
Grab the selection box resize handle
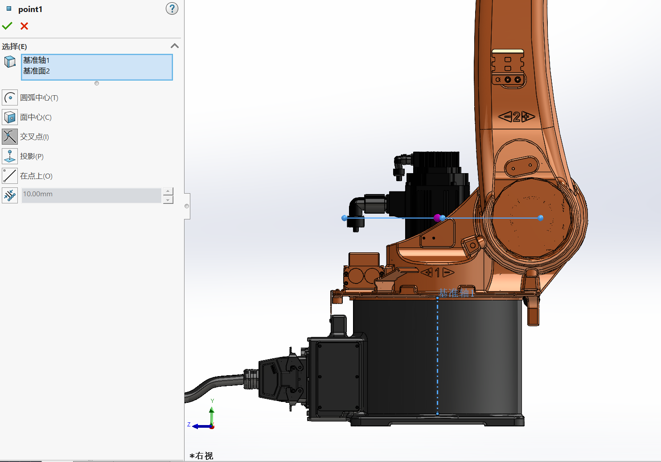(x=97, y=83)
